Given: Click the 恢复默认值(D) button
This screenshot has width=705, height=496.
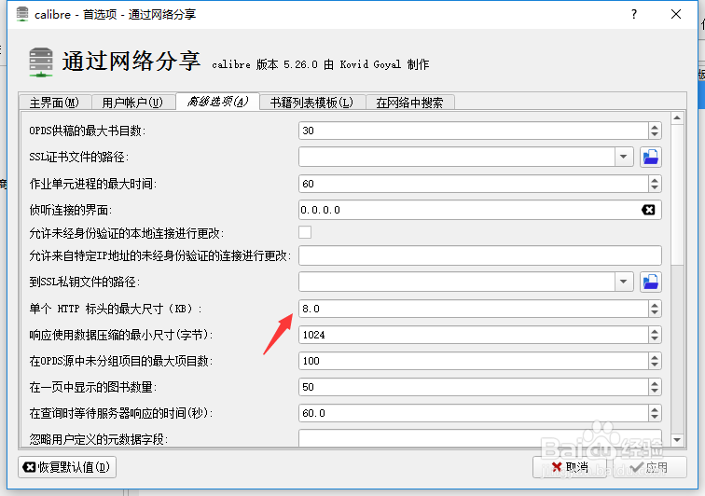Looking at the screenshot, I should [67, 467].
